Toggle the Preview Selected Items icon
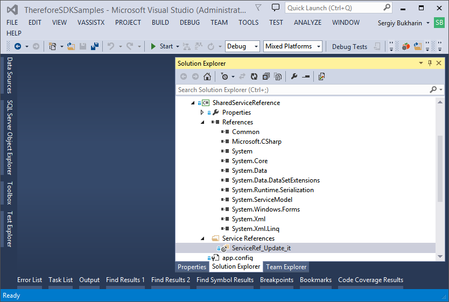Screen dimensions: 449x302 pyautogui.click(x=306, y=76)
